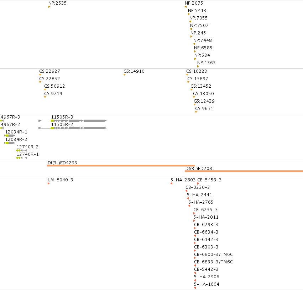Select the GS:22852 label
This screenshot has height=290, width=303.
(x=49, y=79)
